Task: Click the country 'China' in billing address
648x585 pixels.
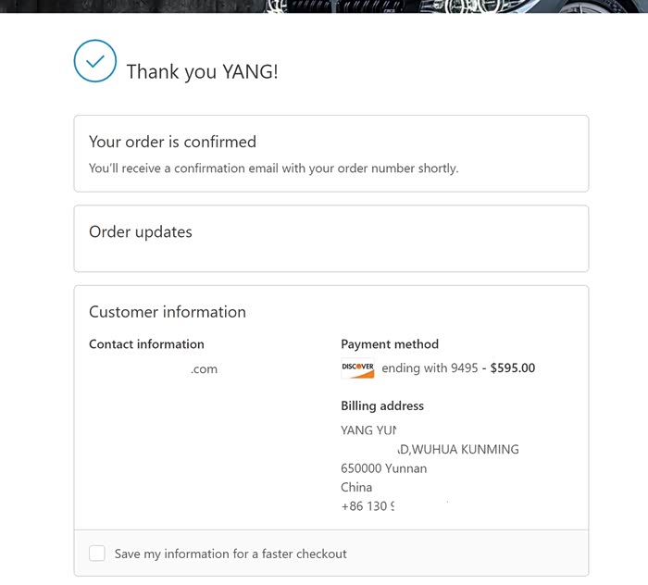Action: [x=356, y=487]
